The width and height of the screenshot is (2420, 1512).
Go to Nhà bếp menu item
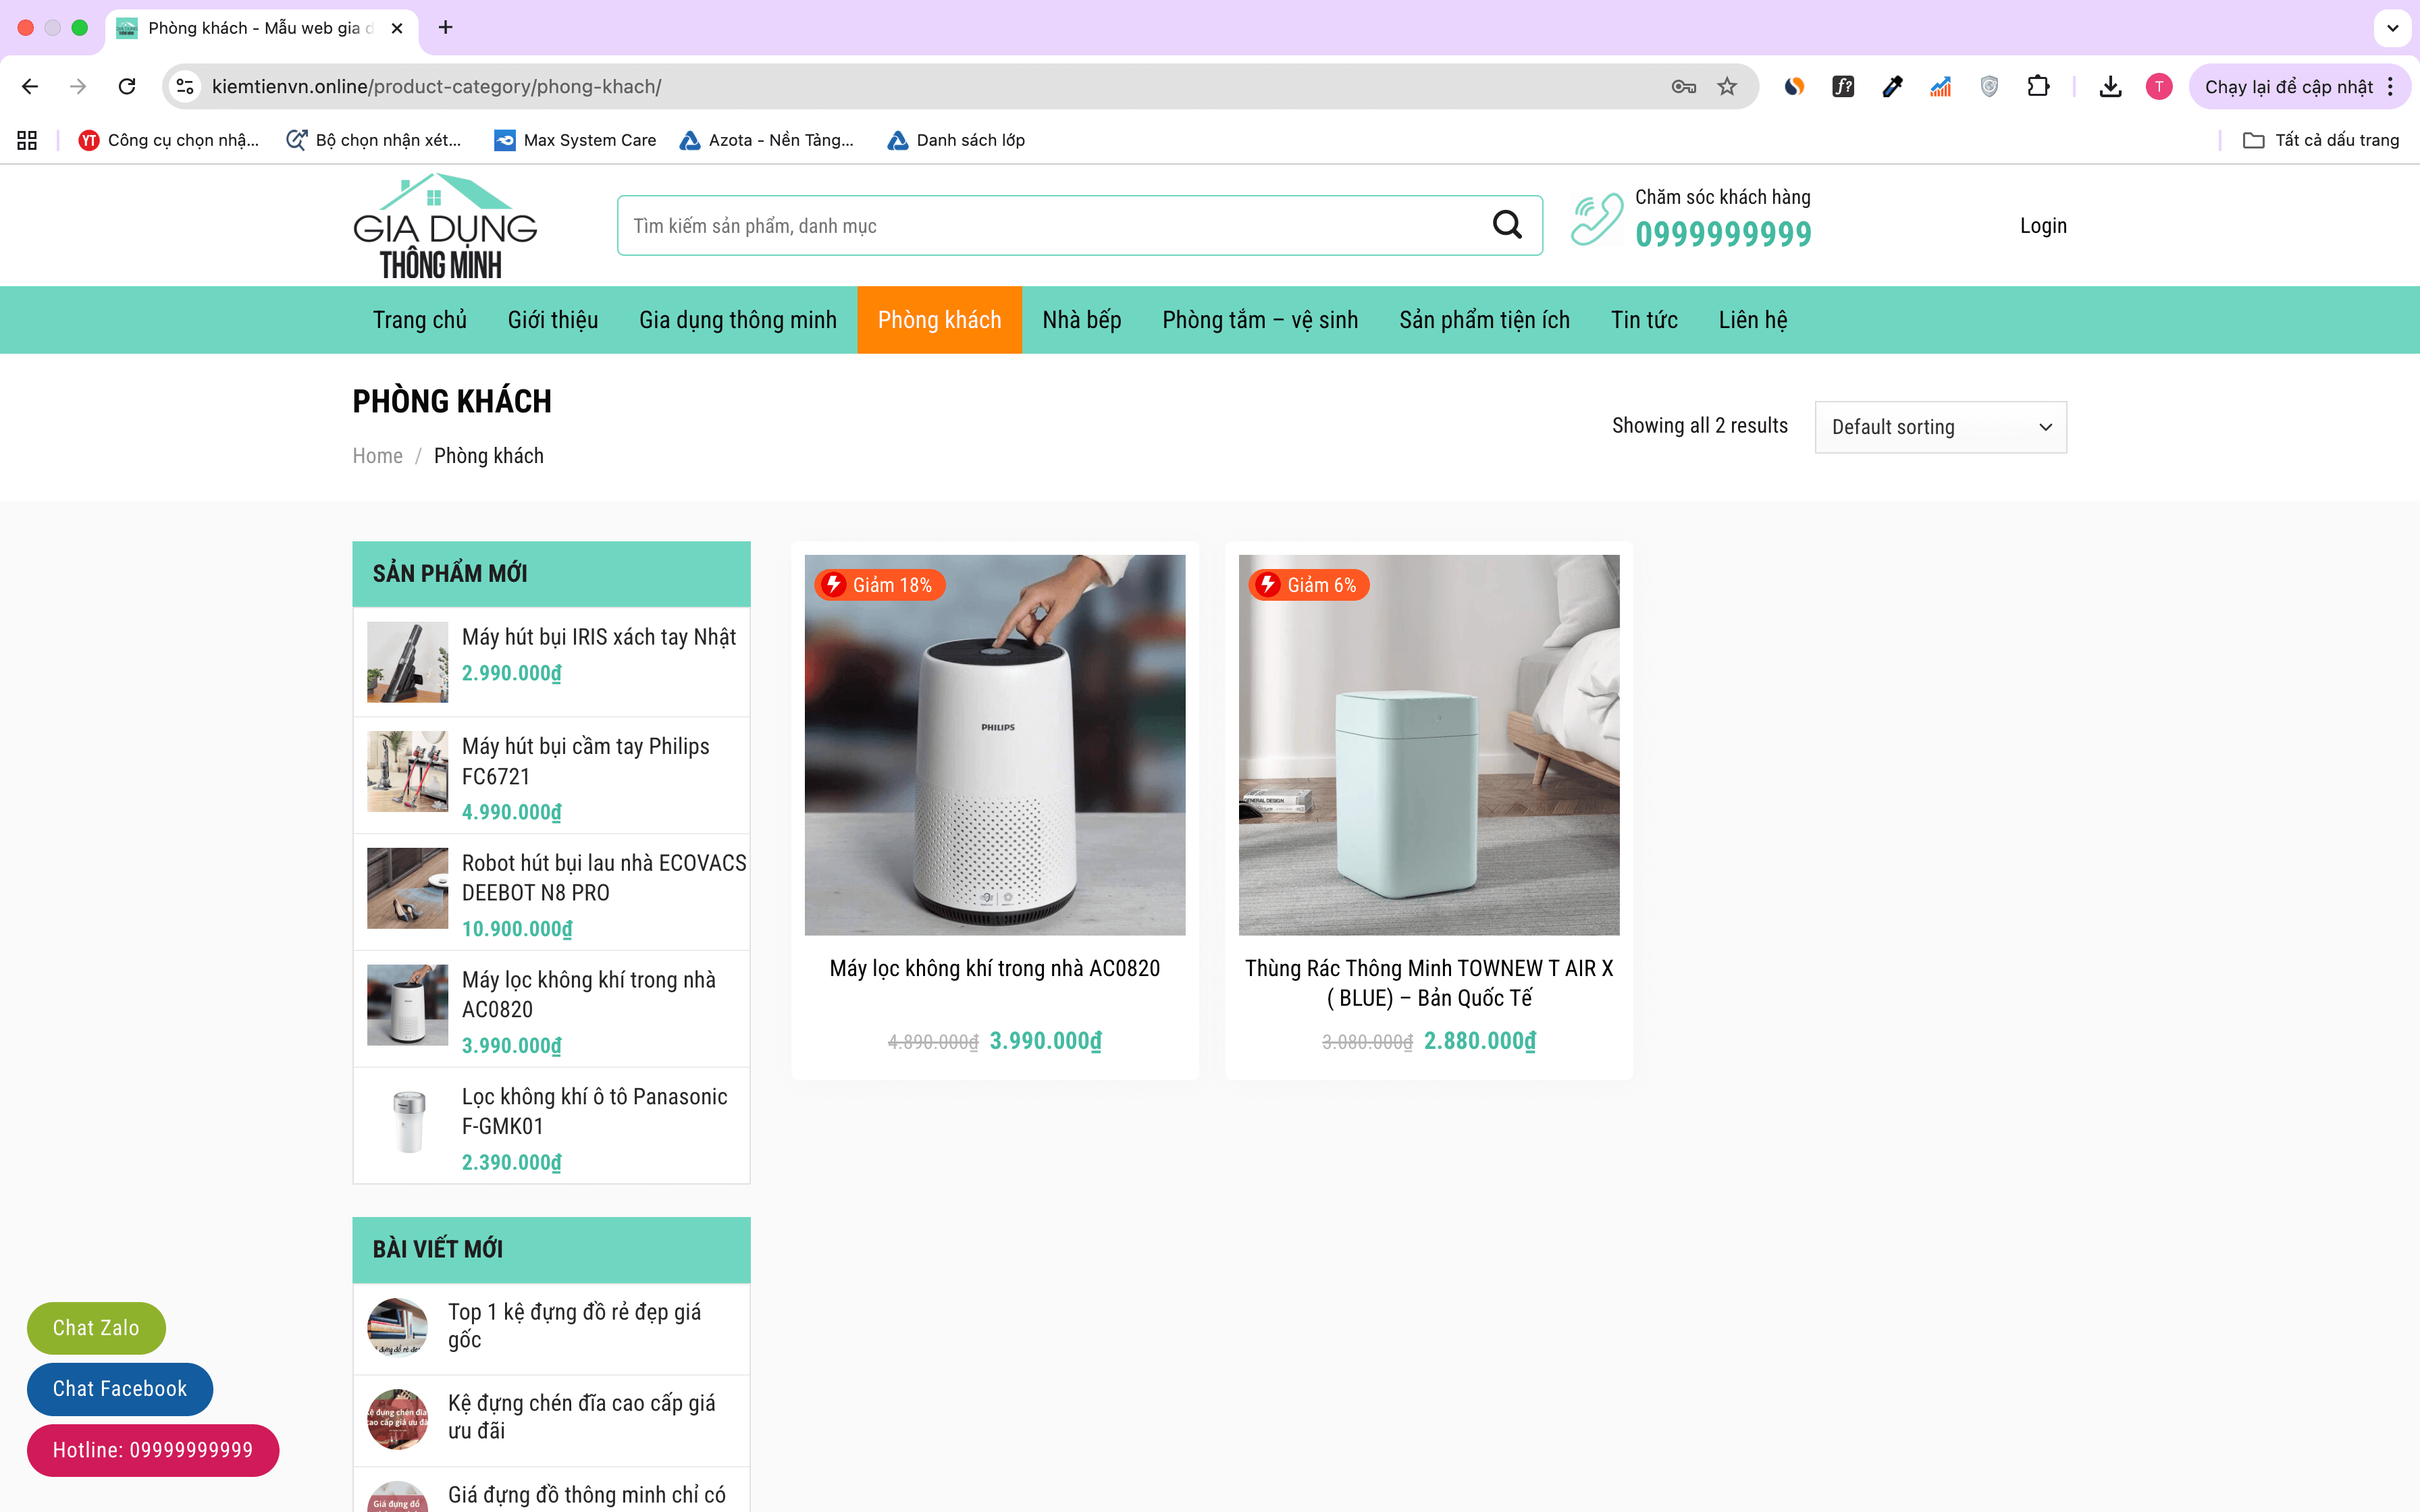pos(1081,320)
